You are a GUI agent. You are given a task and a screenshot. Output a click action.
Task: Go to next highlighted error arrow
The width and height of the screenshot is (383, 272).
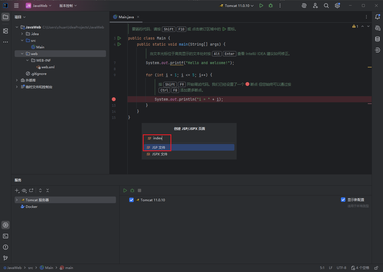coord(368,26)
